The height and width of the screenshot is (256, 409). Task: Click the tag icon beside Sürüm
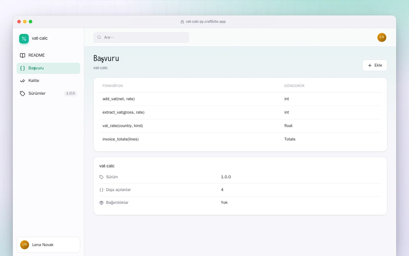102,177
